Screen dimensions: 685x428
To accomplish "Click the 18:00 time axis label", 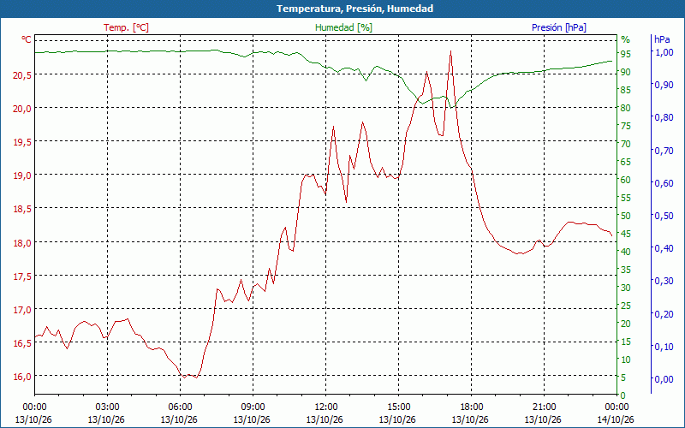I will pyautogui.click(x=471, y=407).
